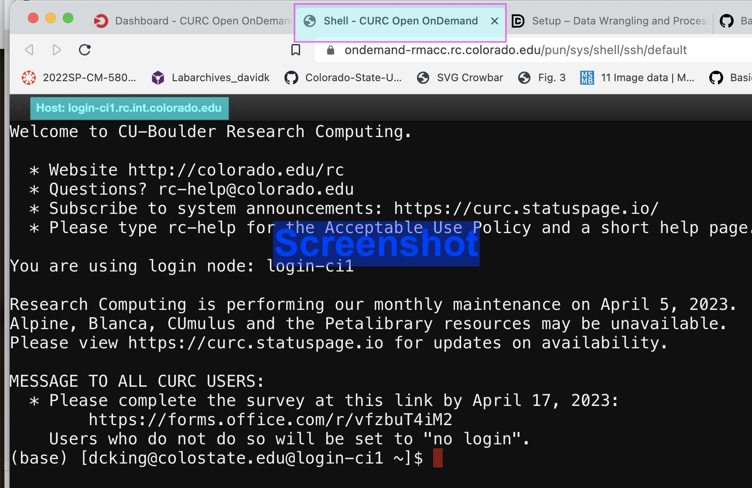
Task: Click the dcking@colostate.edu@login-ci1 prompt text
Action: click(x=236, y=458)
